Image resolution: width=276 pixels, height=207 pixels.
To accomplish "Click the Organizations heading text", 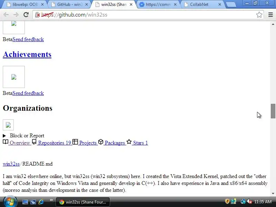I will (28, 108).
